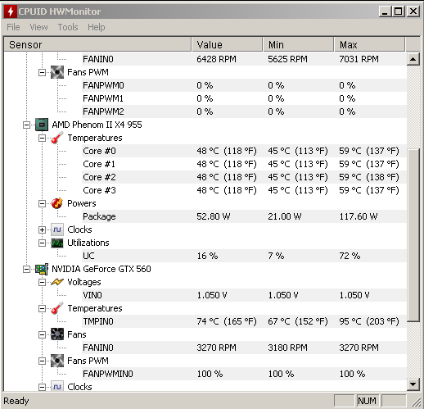Open the File menu

tap(13, 27)
